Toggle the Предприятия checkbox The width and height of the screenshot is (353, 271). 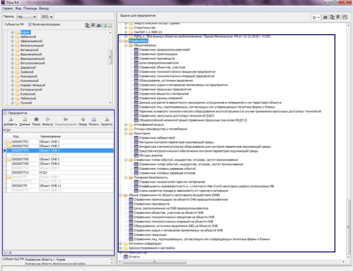[x=5, y=113]
